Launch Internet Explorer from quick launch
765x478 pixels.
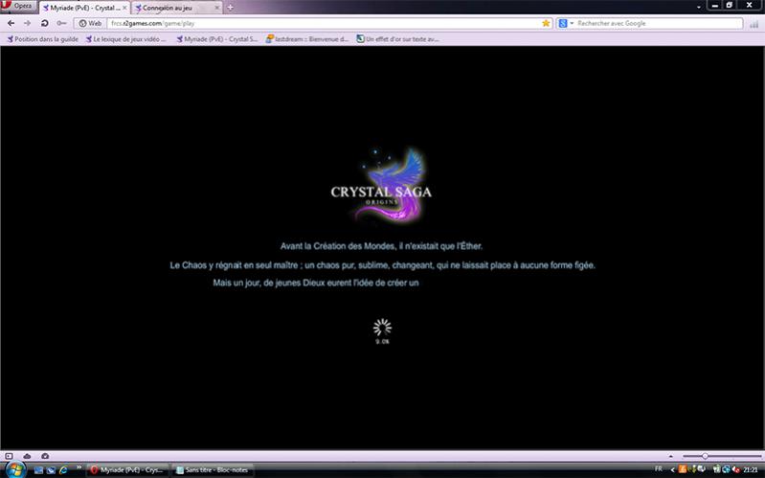click(63, 470)
